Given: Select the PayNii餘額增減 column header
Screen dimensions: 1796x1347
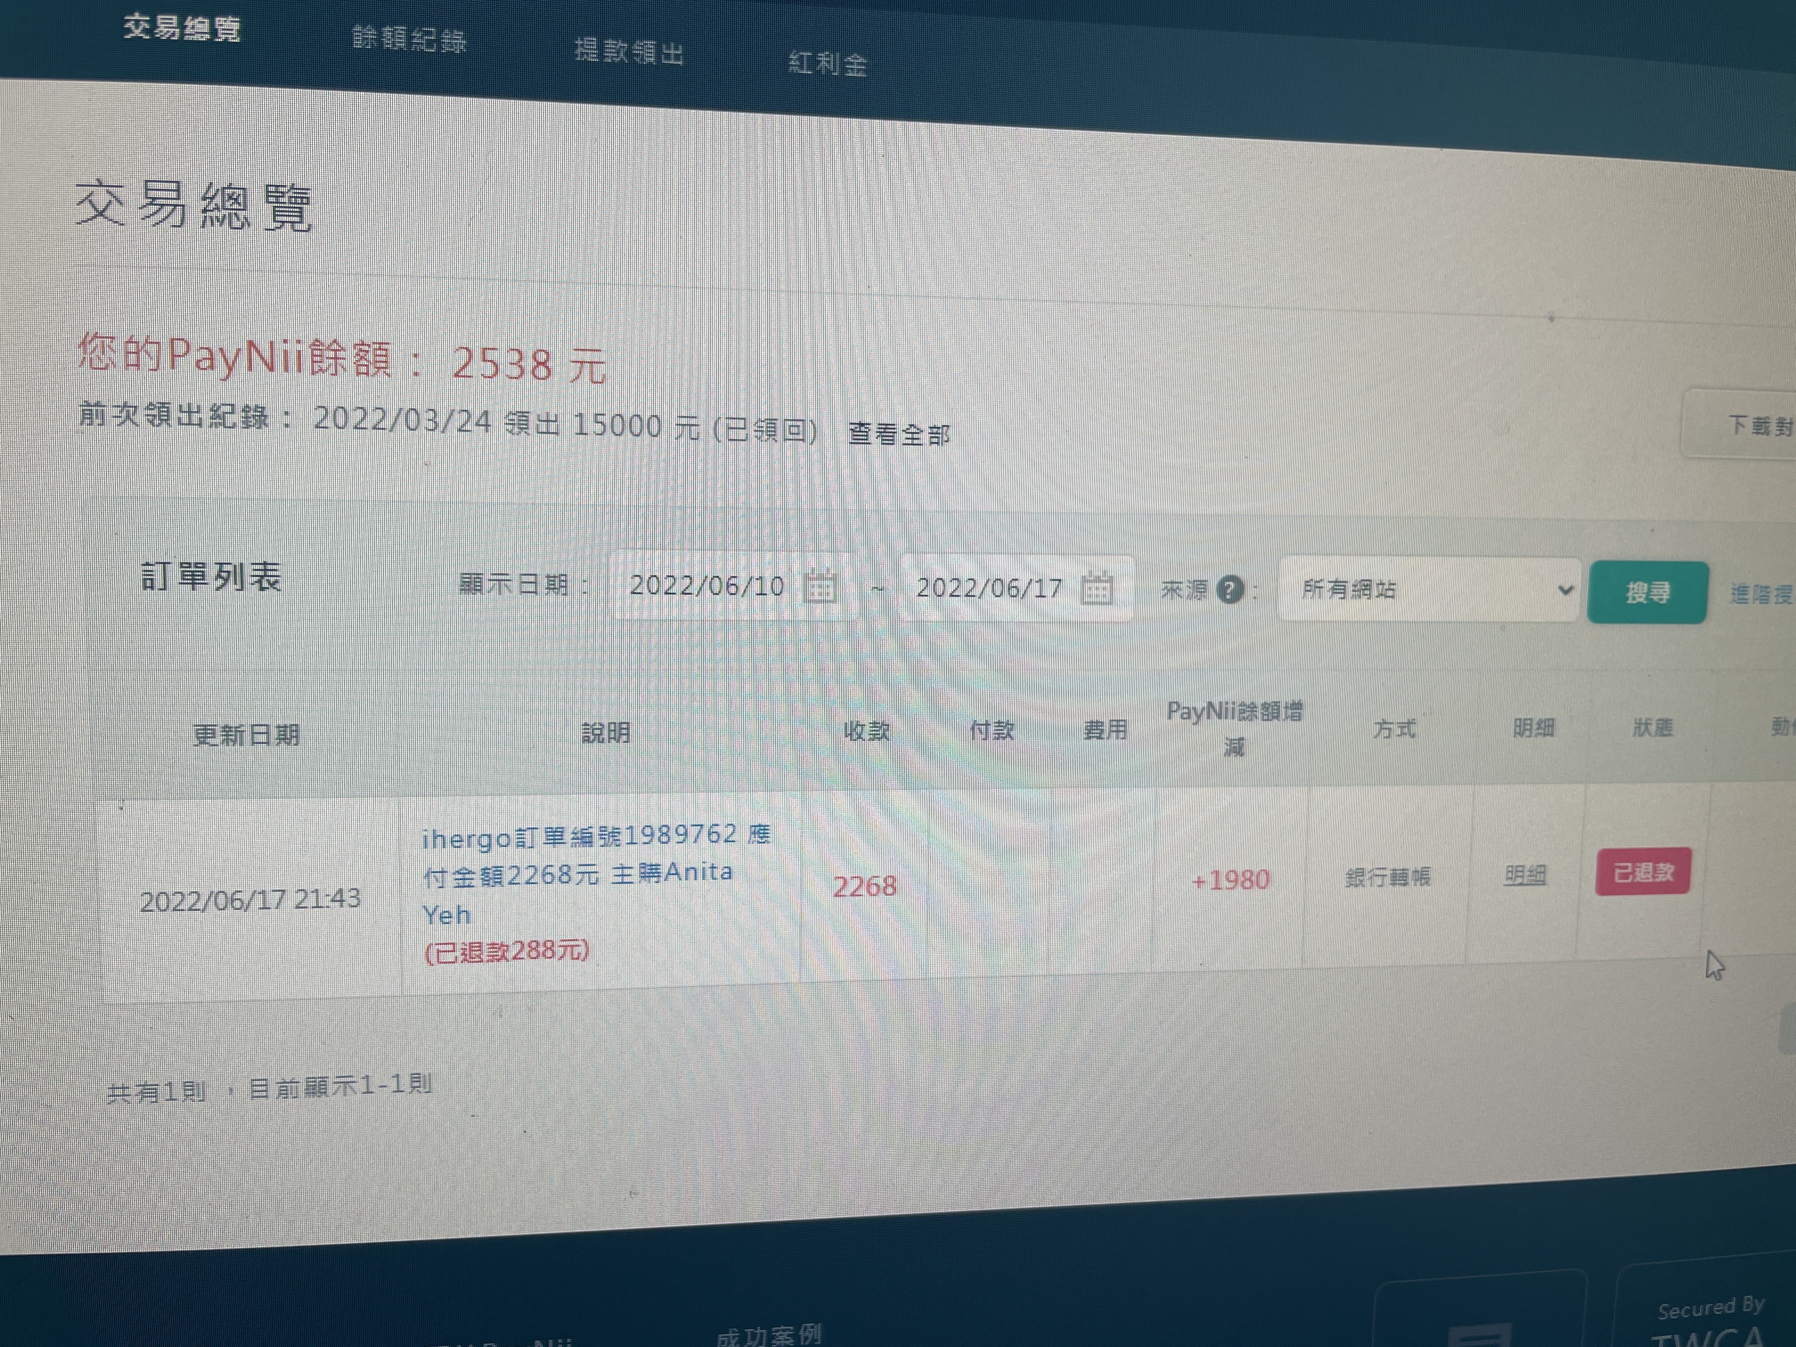Looking at the screenshot, I should 1234,729.
